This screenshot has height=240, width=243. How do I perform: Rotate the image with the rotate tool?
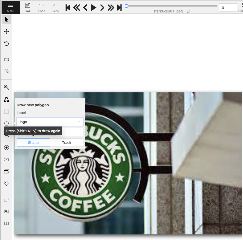tap(7, 43)
